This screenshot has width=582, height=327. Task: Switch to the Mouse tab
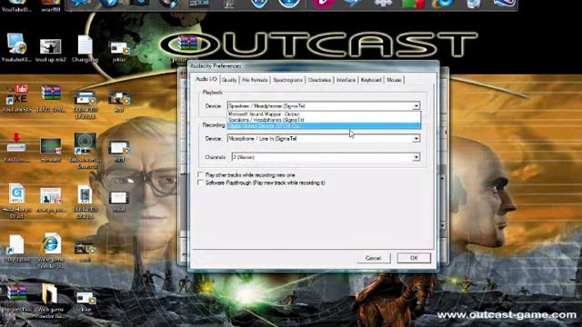point(394,80)
